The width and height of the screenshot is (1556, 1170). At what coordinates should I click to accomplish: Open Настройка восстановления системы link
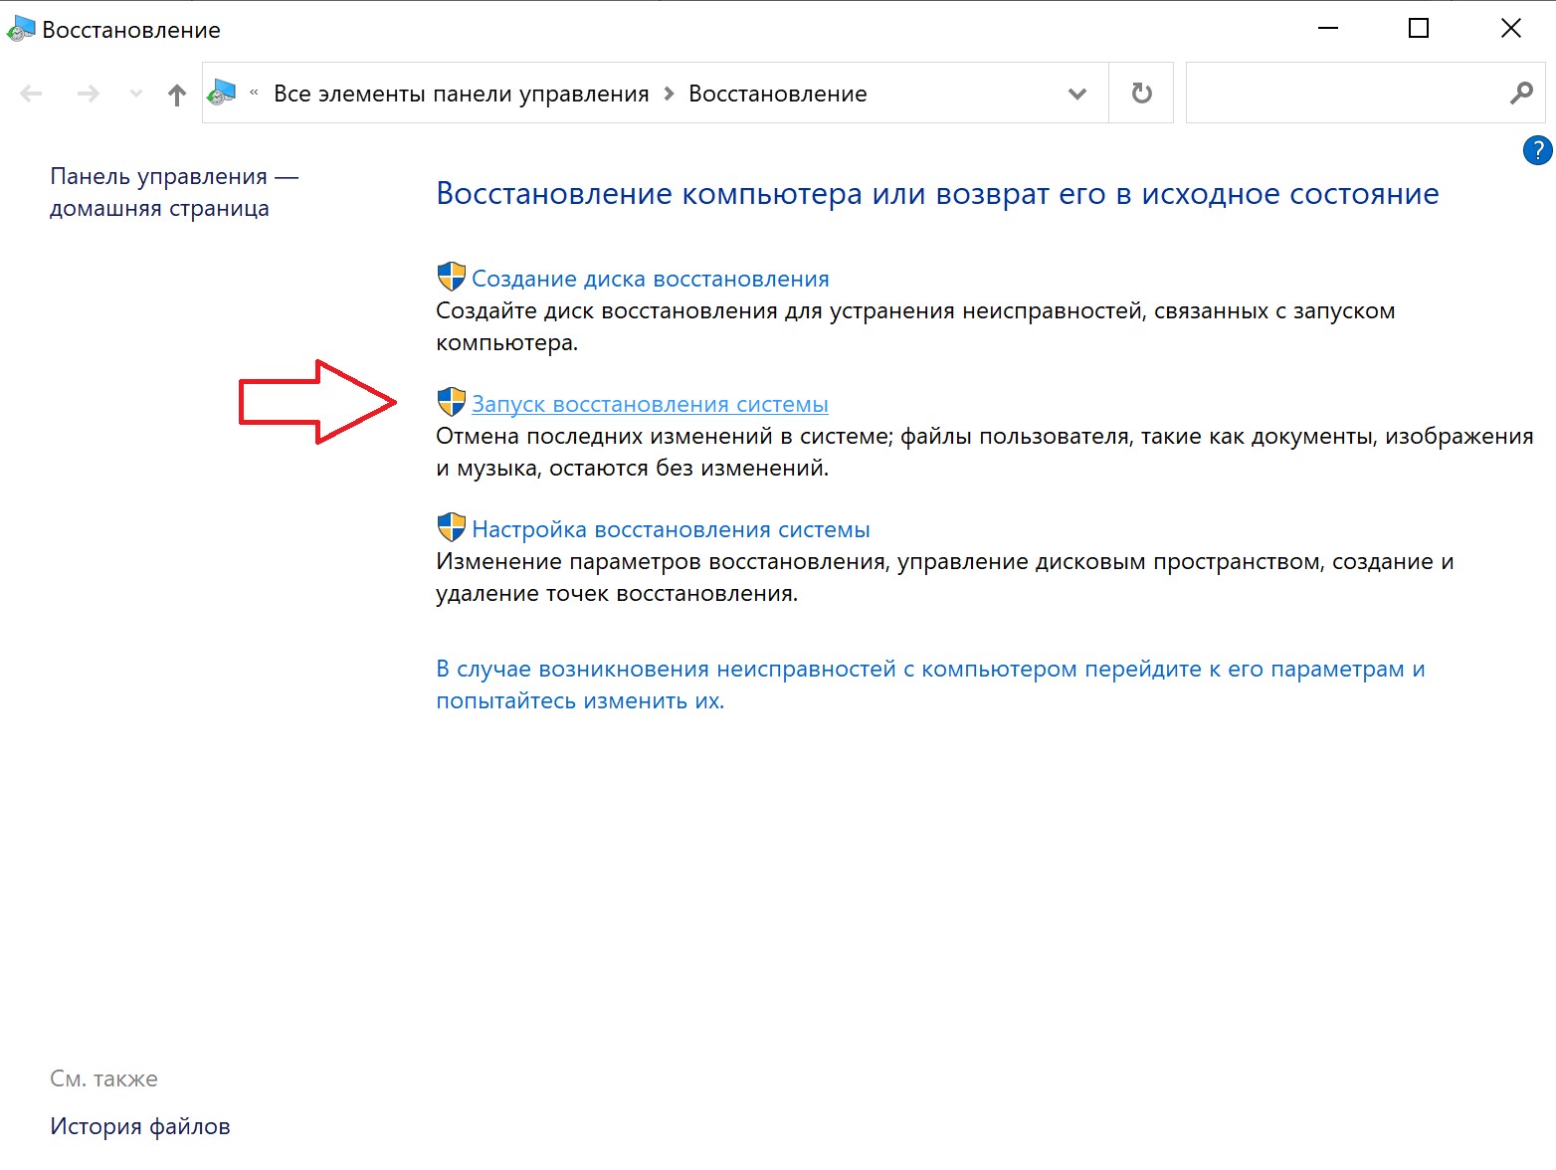(x=671, y=529)
